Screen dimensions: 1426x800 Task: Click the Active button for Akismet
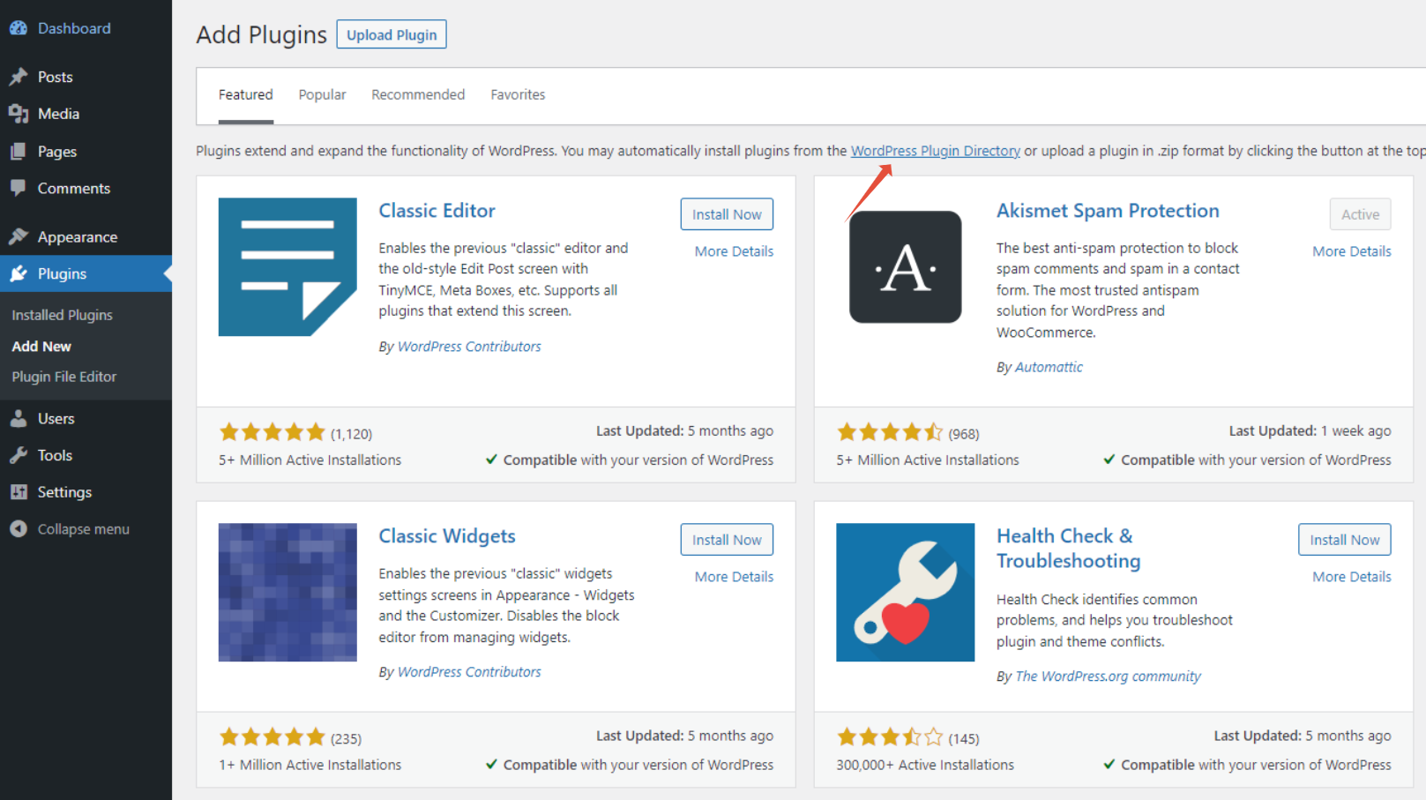pos(1360,214)
